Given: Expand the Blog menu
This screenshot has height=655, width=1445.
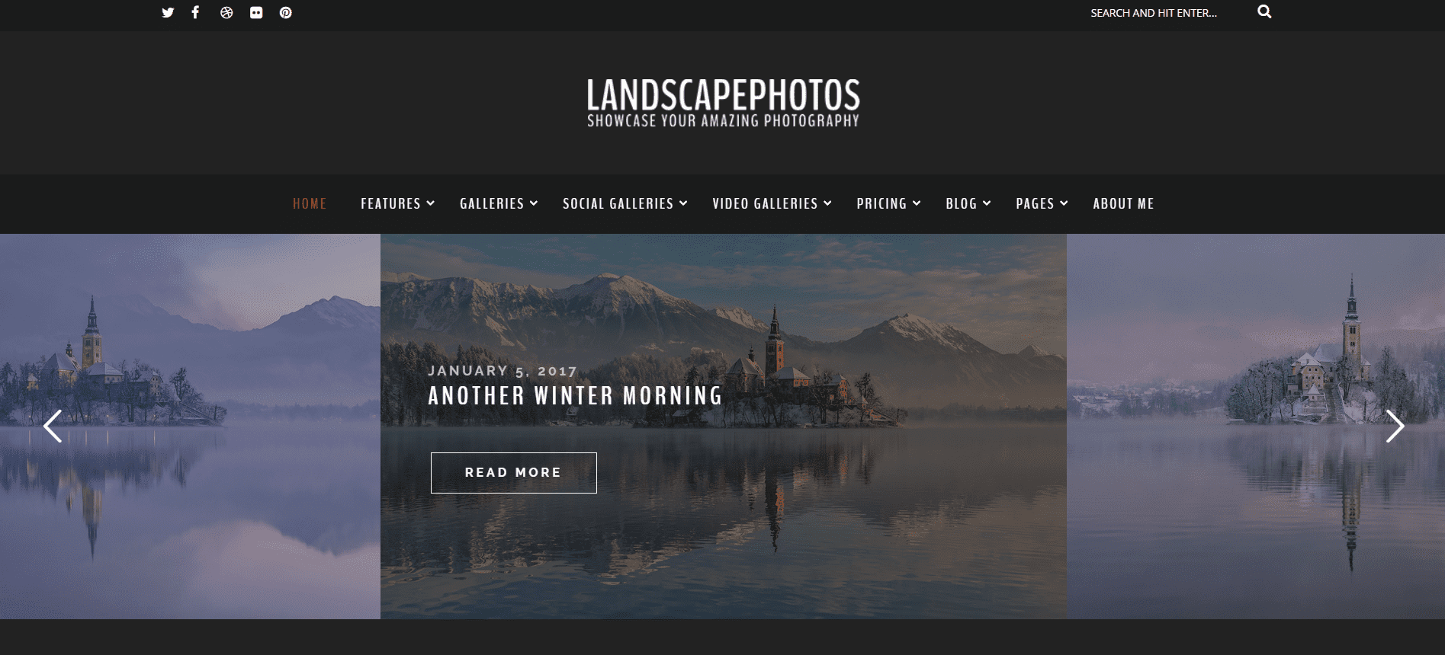Looking at the screenshot, I should click(x=968, y=203).
